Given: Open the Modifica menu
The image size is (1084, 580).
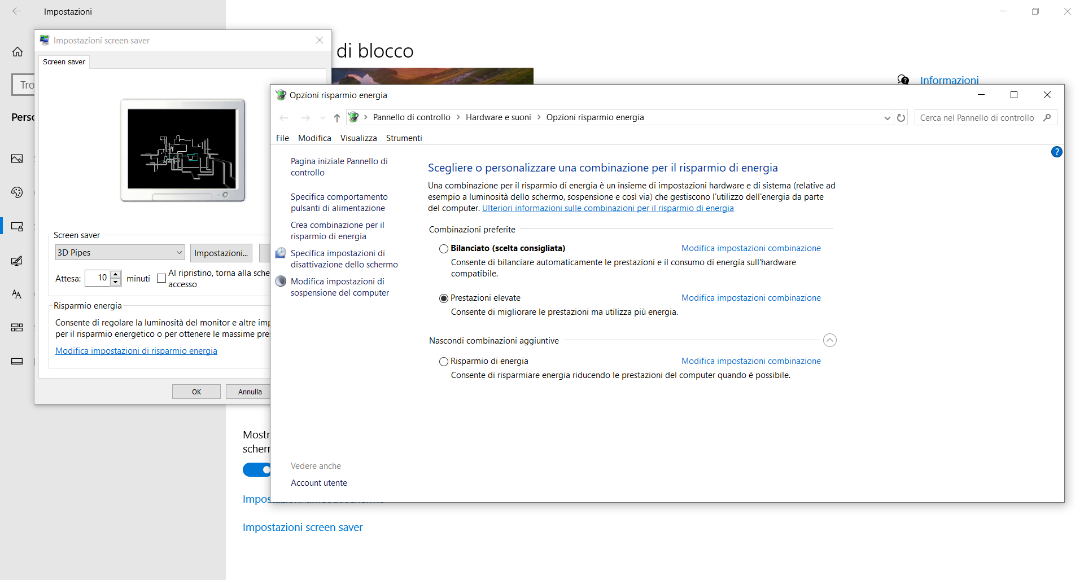Looking at the screenshot, I should [x=314, y=138].
